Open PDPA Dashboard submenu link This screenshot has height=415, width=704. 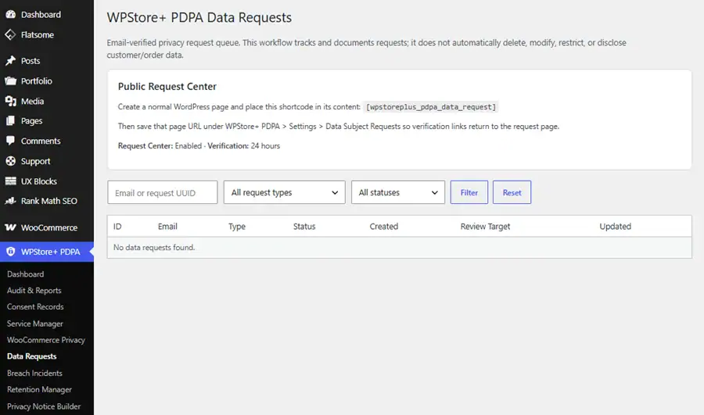[26, 274]
